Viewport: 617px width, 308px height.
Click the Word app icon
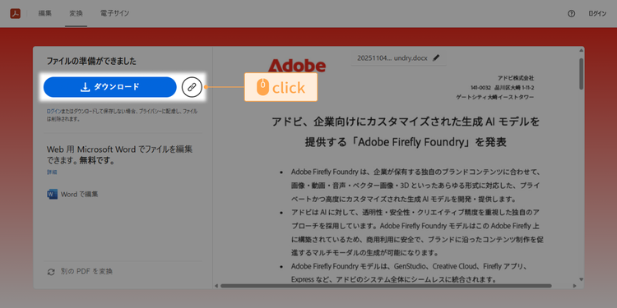tap(52, 194)
